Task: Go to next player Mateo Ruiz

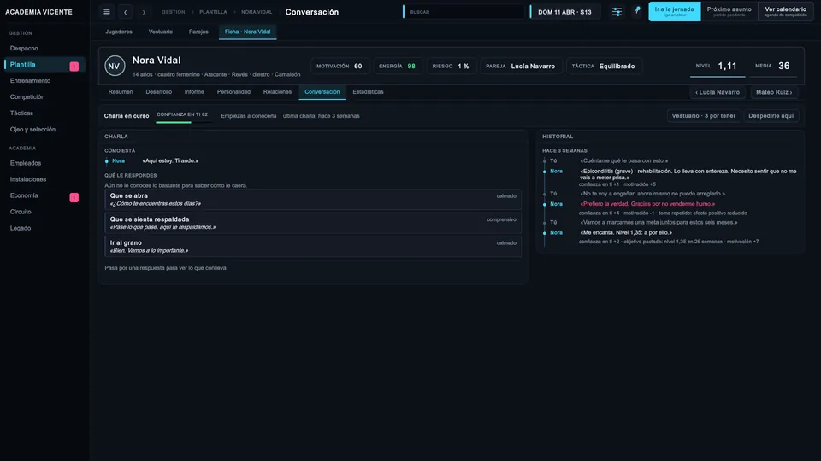Action: 774,92
